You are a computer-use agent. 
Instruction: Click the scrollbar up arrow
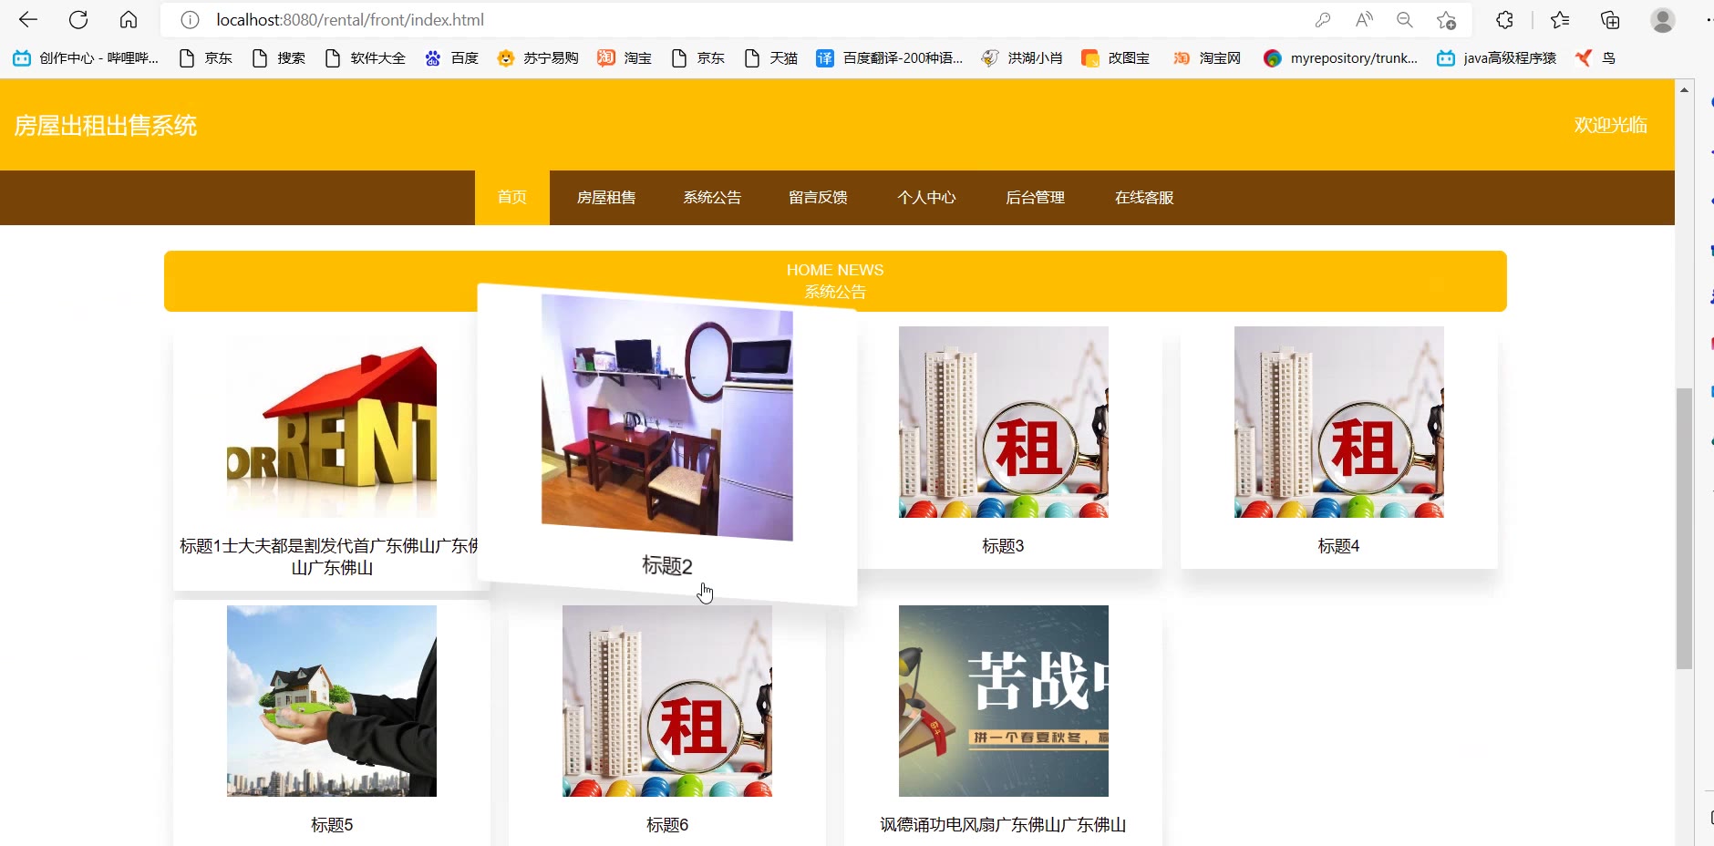[1684, 89]
